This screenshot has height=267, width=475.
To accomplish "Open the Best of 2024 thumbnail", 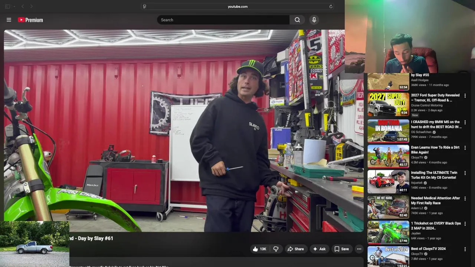I will pyautogui.click(x=388, y=257).
